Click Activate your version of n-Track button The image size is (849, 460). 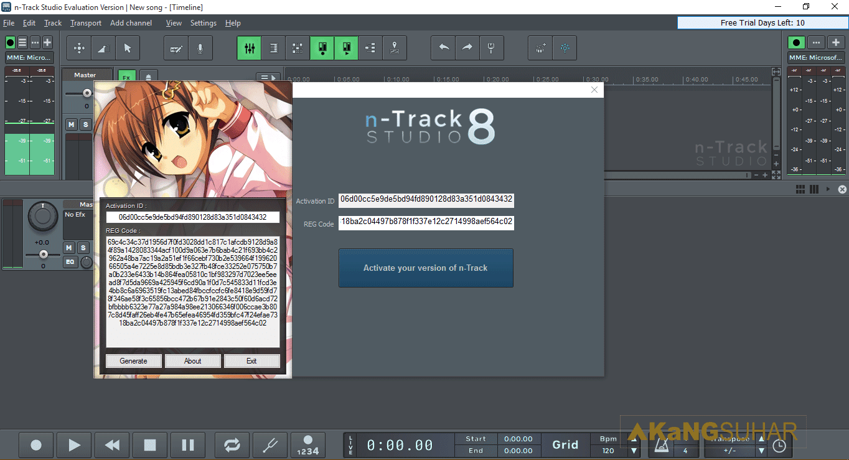point(426,268)
